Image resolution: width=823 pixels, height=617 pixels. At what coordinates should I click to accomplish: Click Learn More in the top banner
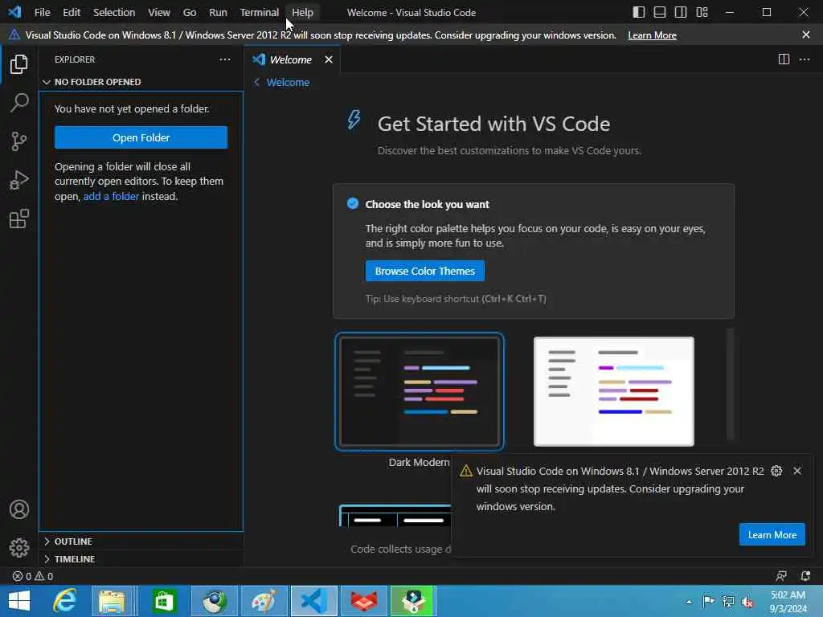tap(652, 35)
